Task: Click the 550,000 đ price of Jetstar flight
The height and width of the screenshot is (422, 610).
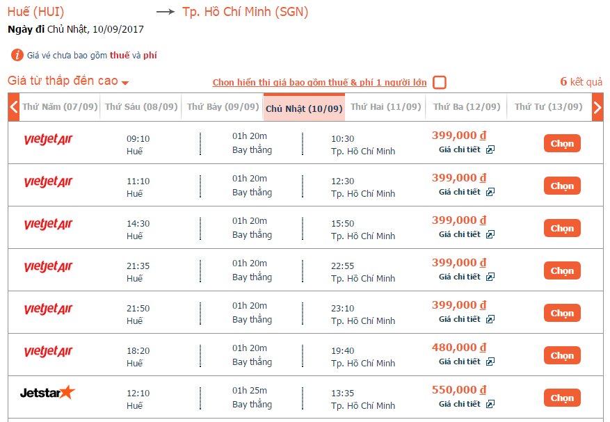Action: (x=459, y=390)
